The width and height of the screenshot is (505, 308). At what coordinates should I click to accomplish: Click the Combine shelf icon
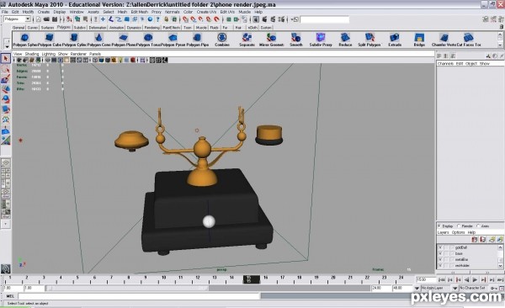[x=222, y=37]
